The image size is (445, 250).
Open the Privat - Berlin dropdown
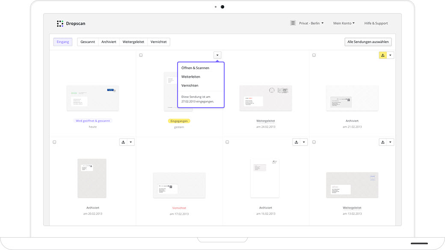(310, 23)
